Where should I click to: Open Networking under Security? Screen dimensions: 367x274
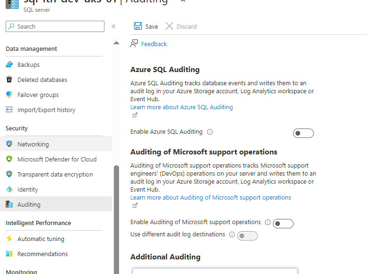pos(56,144)
